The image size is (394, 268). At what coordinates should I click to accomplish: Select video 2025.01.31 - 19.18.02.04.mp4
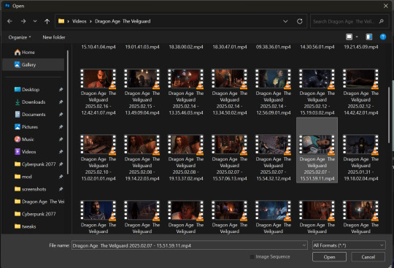[360, 158]
